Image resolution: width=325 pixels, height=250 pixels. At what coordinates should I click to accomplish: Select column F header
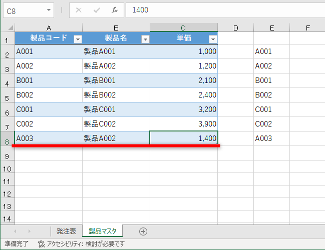click(307, 27)
